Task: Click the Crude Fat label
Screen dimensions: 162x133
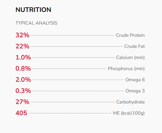Action: pyautogui.click(x=134, y=46)
